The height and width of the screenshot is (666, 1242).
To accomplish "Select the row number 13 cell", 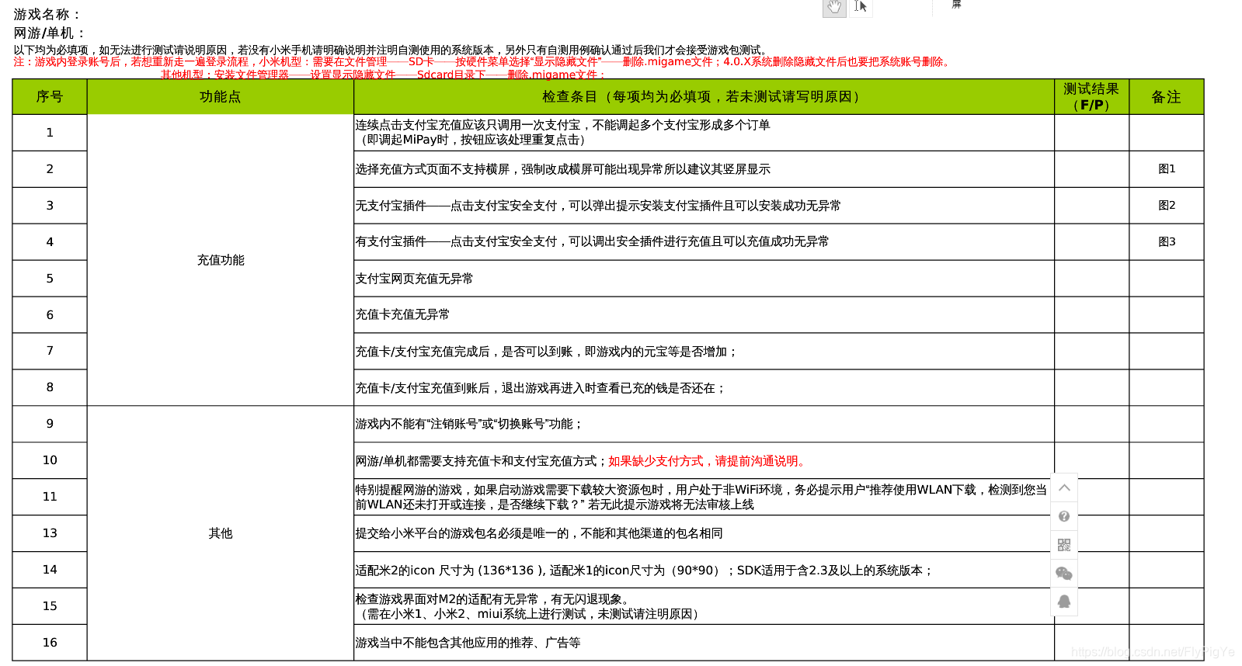I will pos(50,533).
